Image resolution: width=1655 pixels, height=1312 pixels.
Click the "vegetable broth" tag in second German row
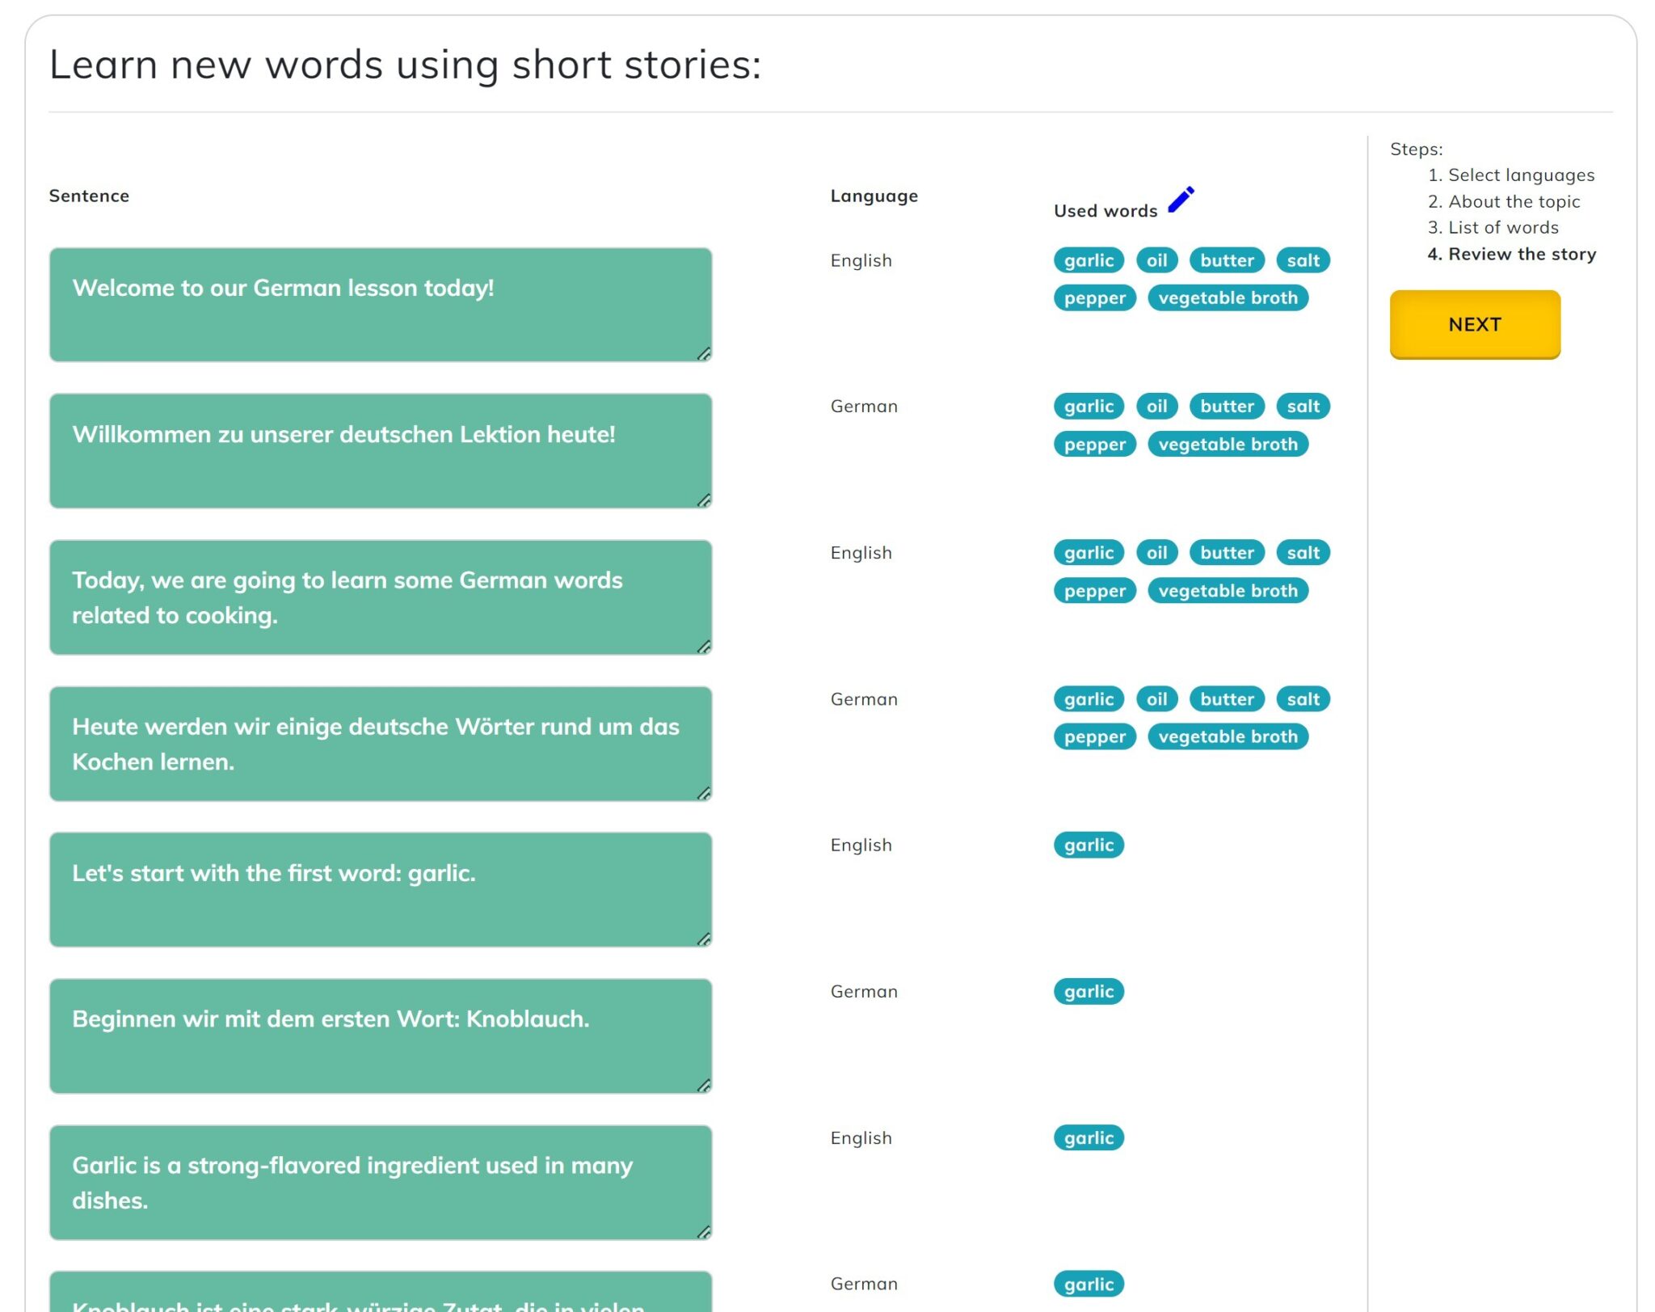point(1228,736)
